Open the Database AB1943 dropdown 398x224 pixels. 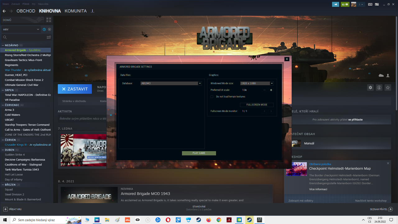click(x=200, y=83)
